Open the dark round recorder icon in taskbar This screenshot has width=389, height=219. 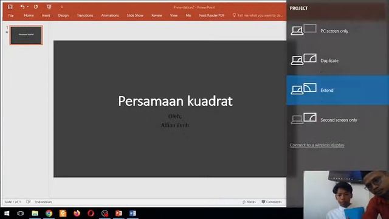click(x=105, y=214)
